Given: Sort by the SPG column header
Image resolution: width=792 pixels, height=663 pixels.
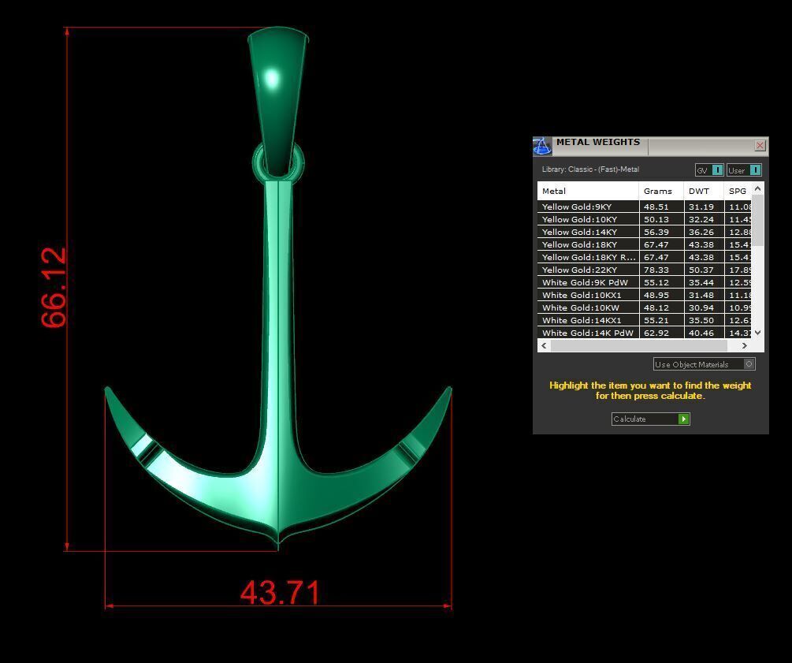Looking at the screenshot, I should 738,191.
